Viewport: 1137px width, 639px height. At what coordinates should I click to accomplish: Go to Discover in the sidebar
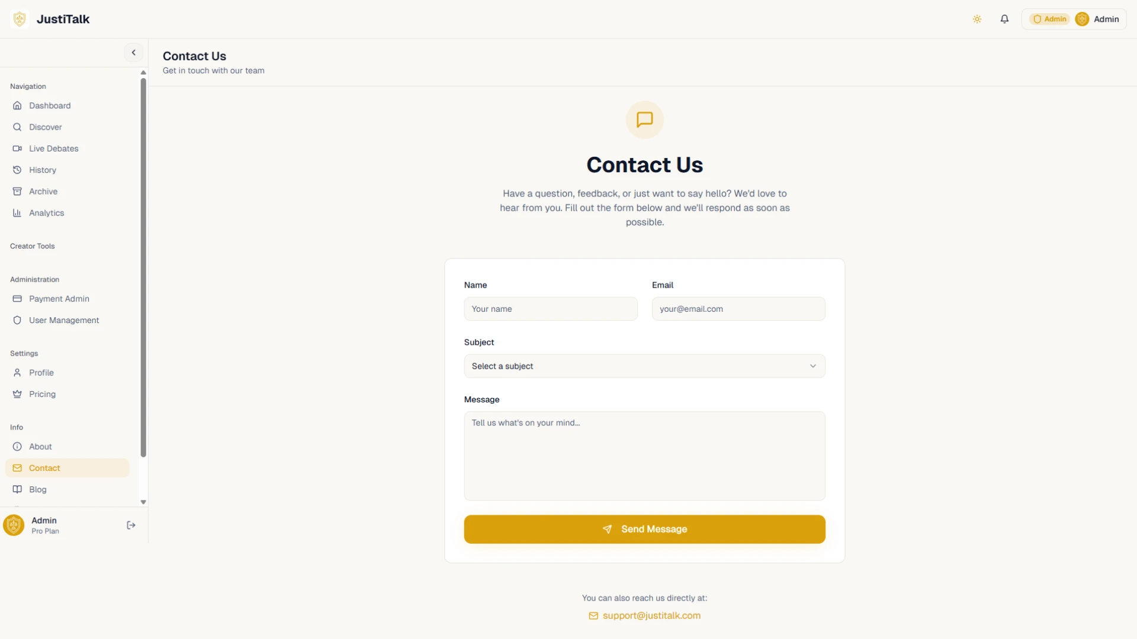68,127
